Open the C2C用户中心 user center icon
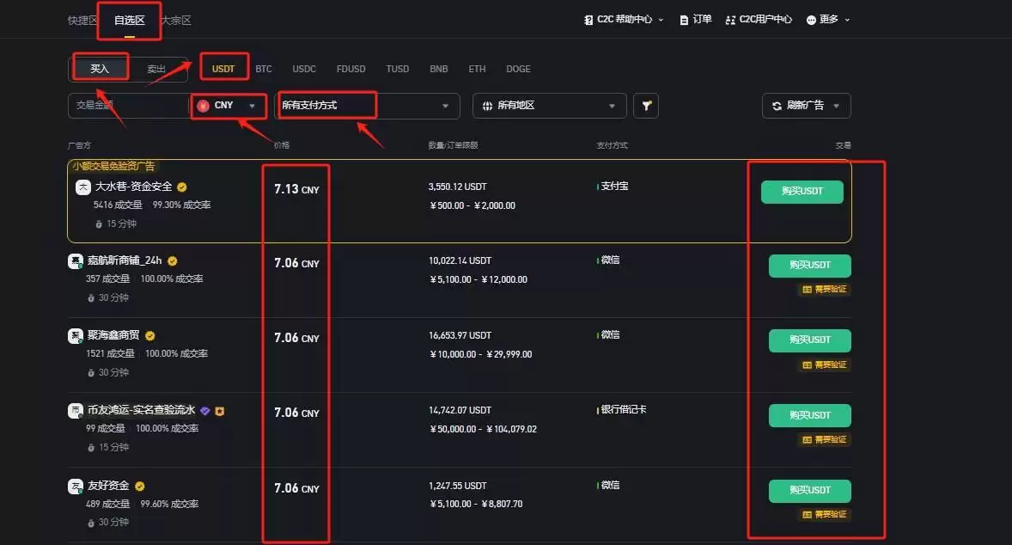 (x=730, y=19)
